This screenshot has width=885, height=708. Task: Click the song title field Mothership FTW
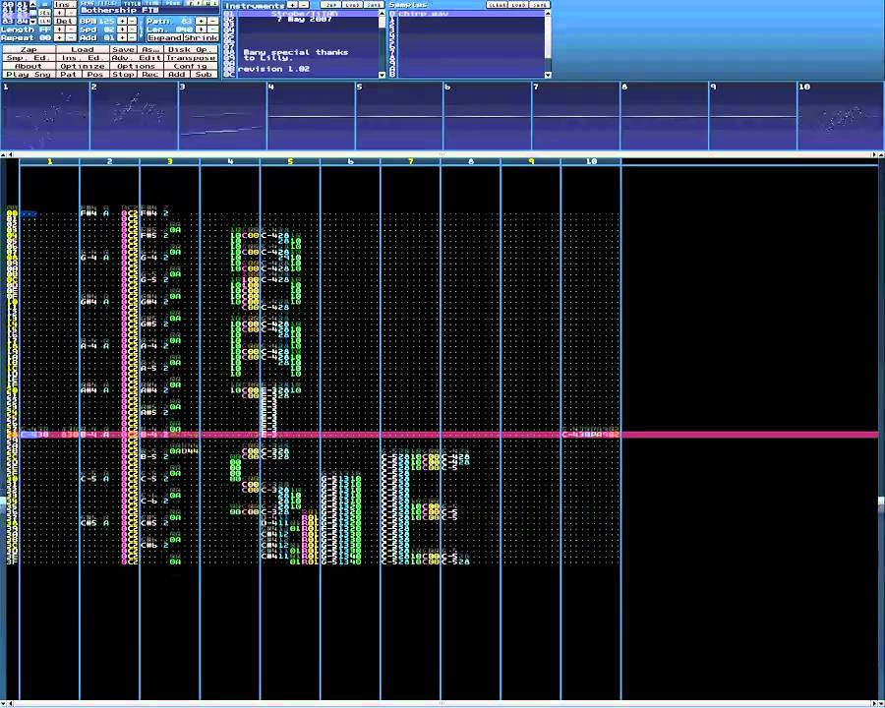(x=149, y=10)
